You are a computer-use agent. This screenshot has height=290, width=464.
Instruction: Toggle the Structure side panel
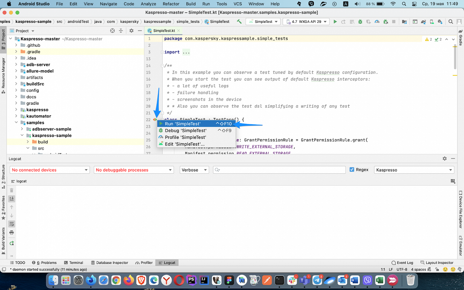[3, 177]
